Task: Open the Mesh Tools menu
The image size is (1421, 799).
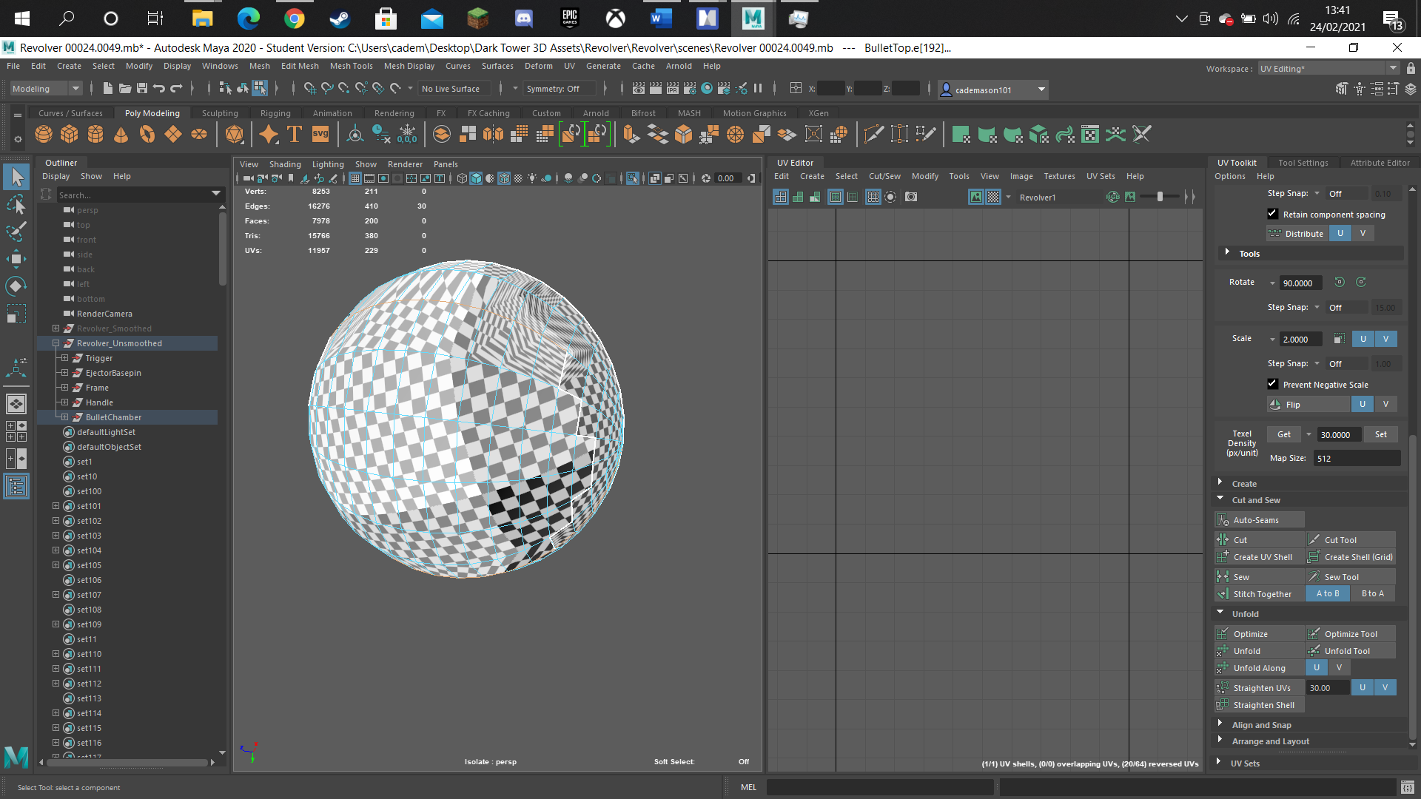Action: pyautogui.click(x=351, y=66)
